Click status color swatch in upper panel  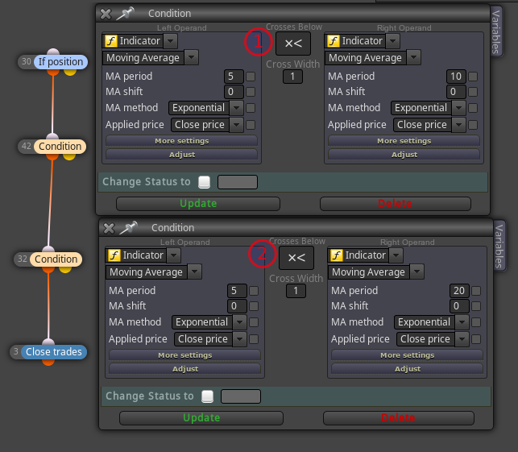(x=238, y=182)
